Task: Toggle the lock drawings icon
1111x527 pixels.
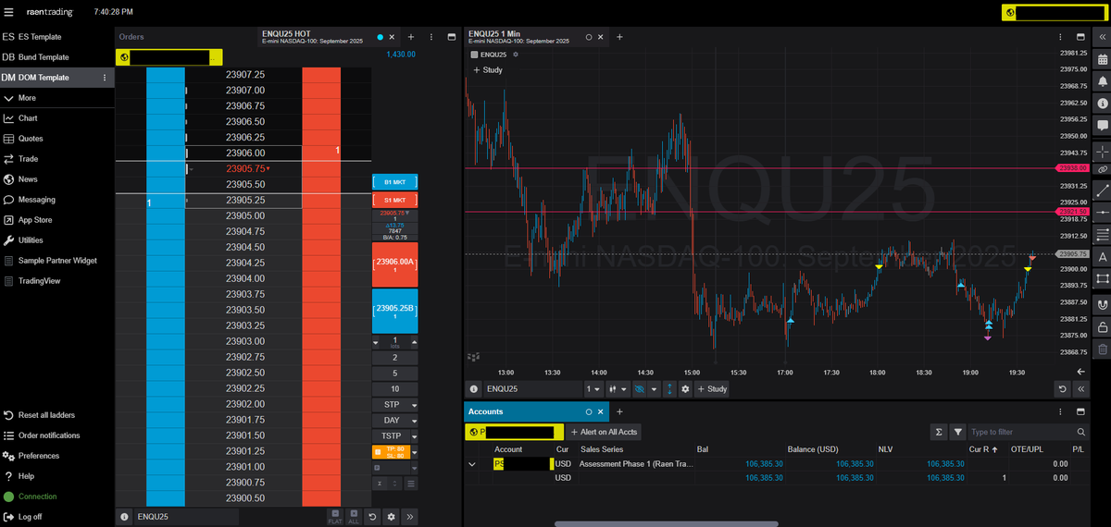Action: 1103,326
